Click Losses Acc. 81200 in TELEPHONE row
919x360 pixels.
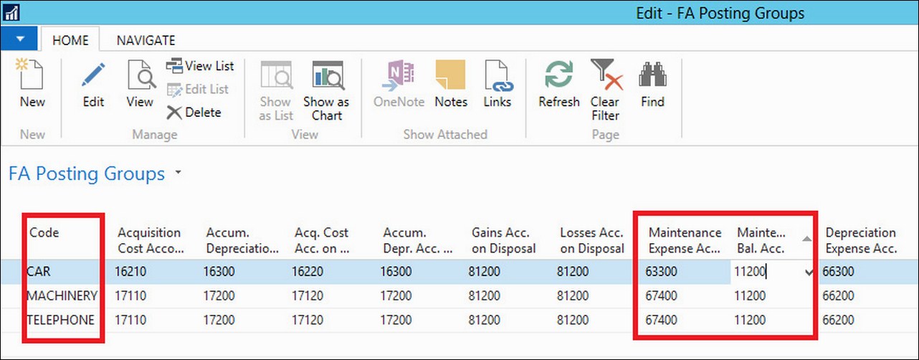(573, 320)
